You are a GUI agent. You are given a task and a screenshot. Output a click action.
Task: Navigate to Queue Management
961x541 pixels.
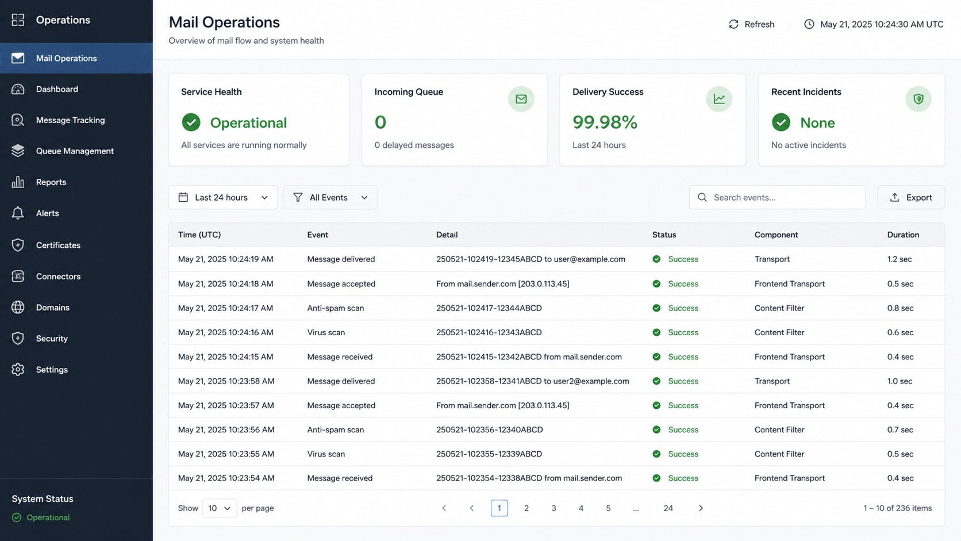tap(76, 151)
